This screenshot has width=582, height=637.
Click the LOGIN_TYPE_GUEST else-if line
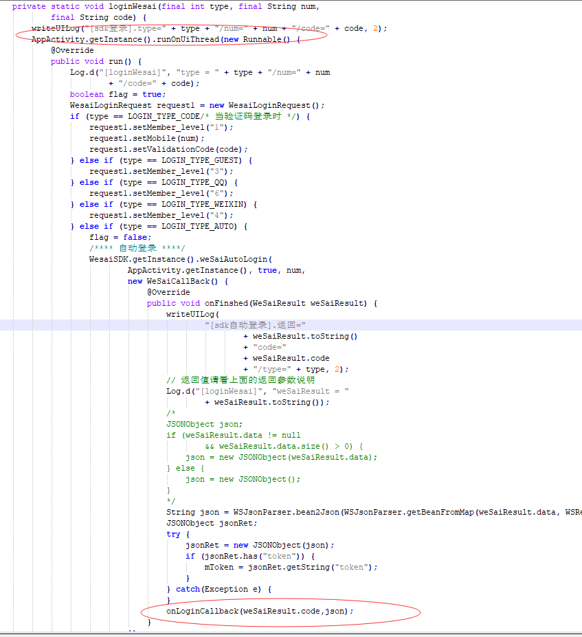pyautogui.click(x=161, y=160)
